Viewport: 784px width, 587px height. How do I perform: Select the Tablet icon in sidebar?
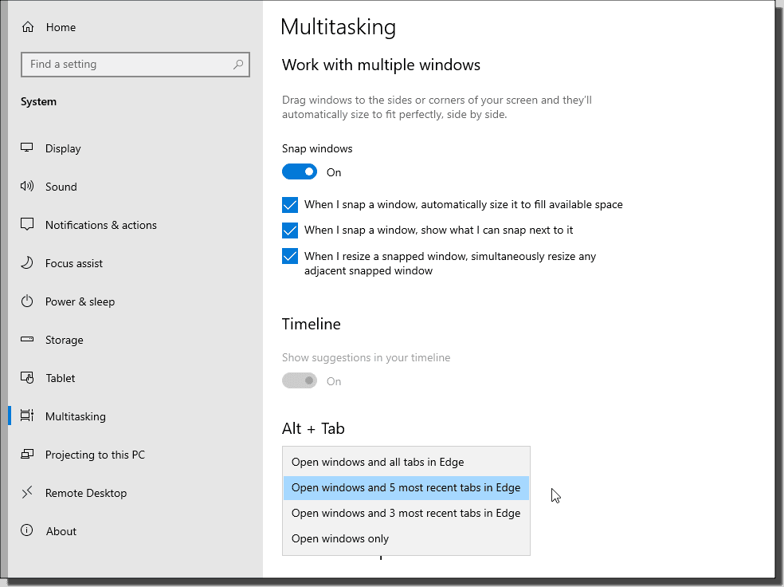[x=27, y=378]
